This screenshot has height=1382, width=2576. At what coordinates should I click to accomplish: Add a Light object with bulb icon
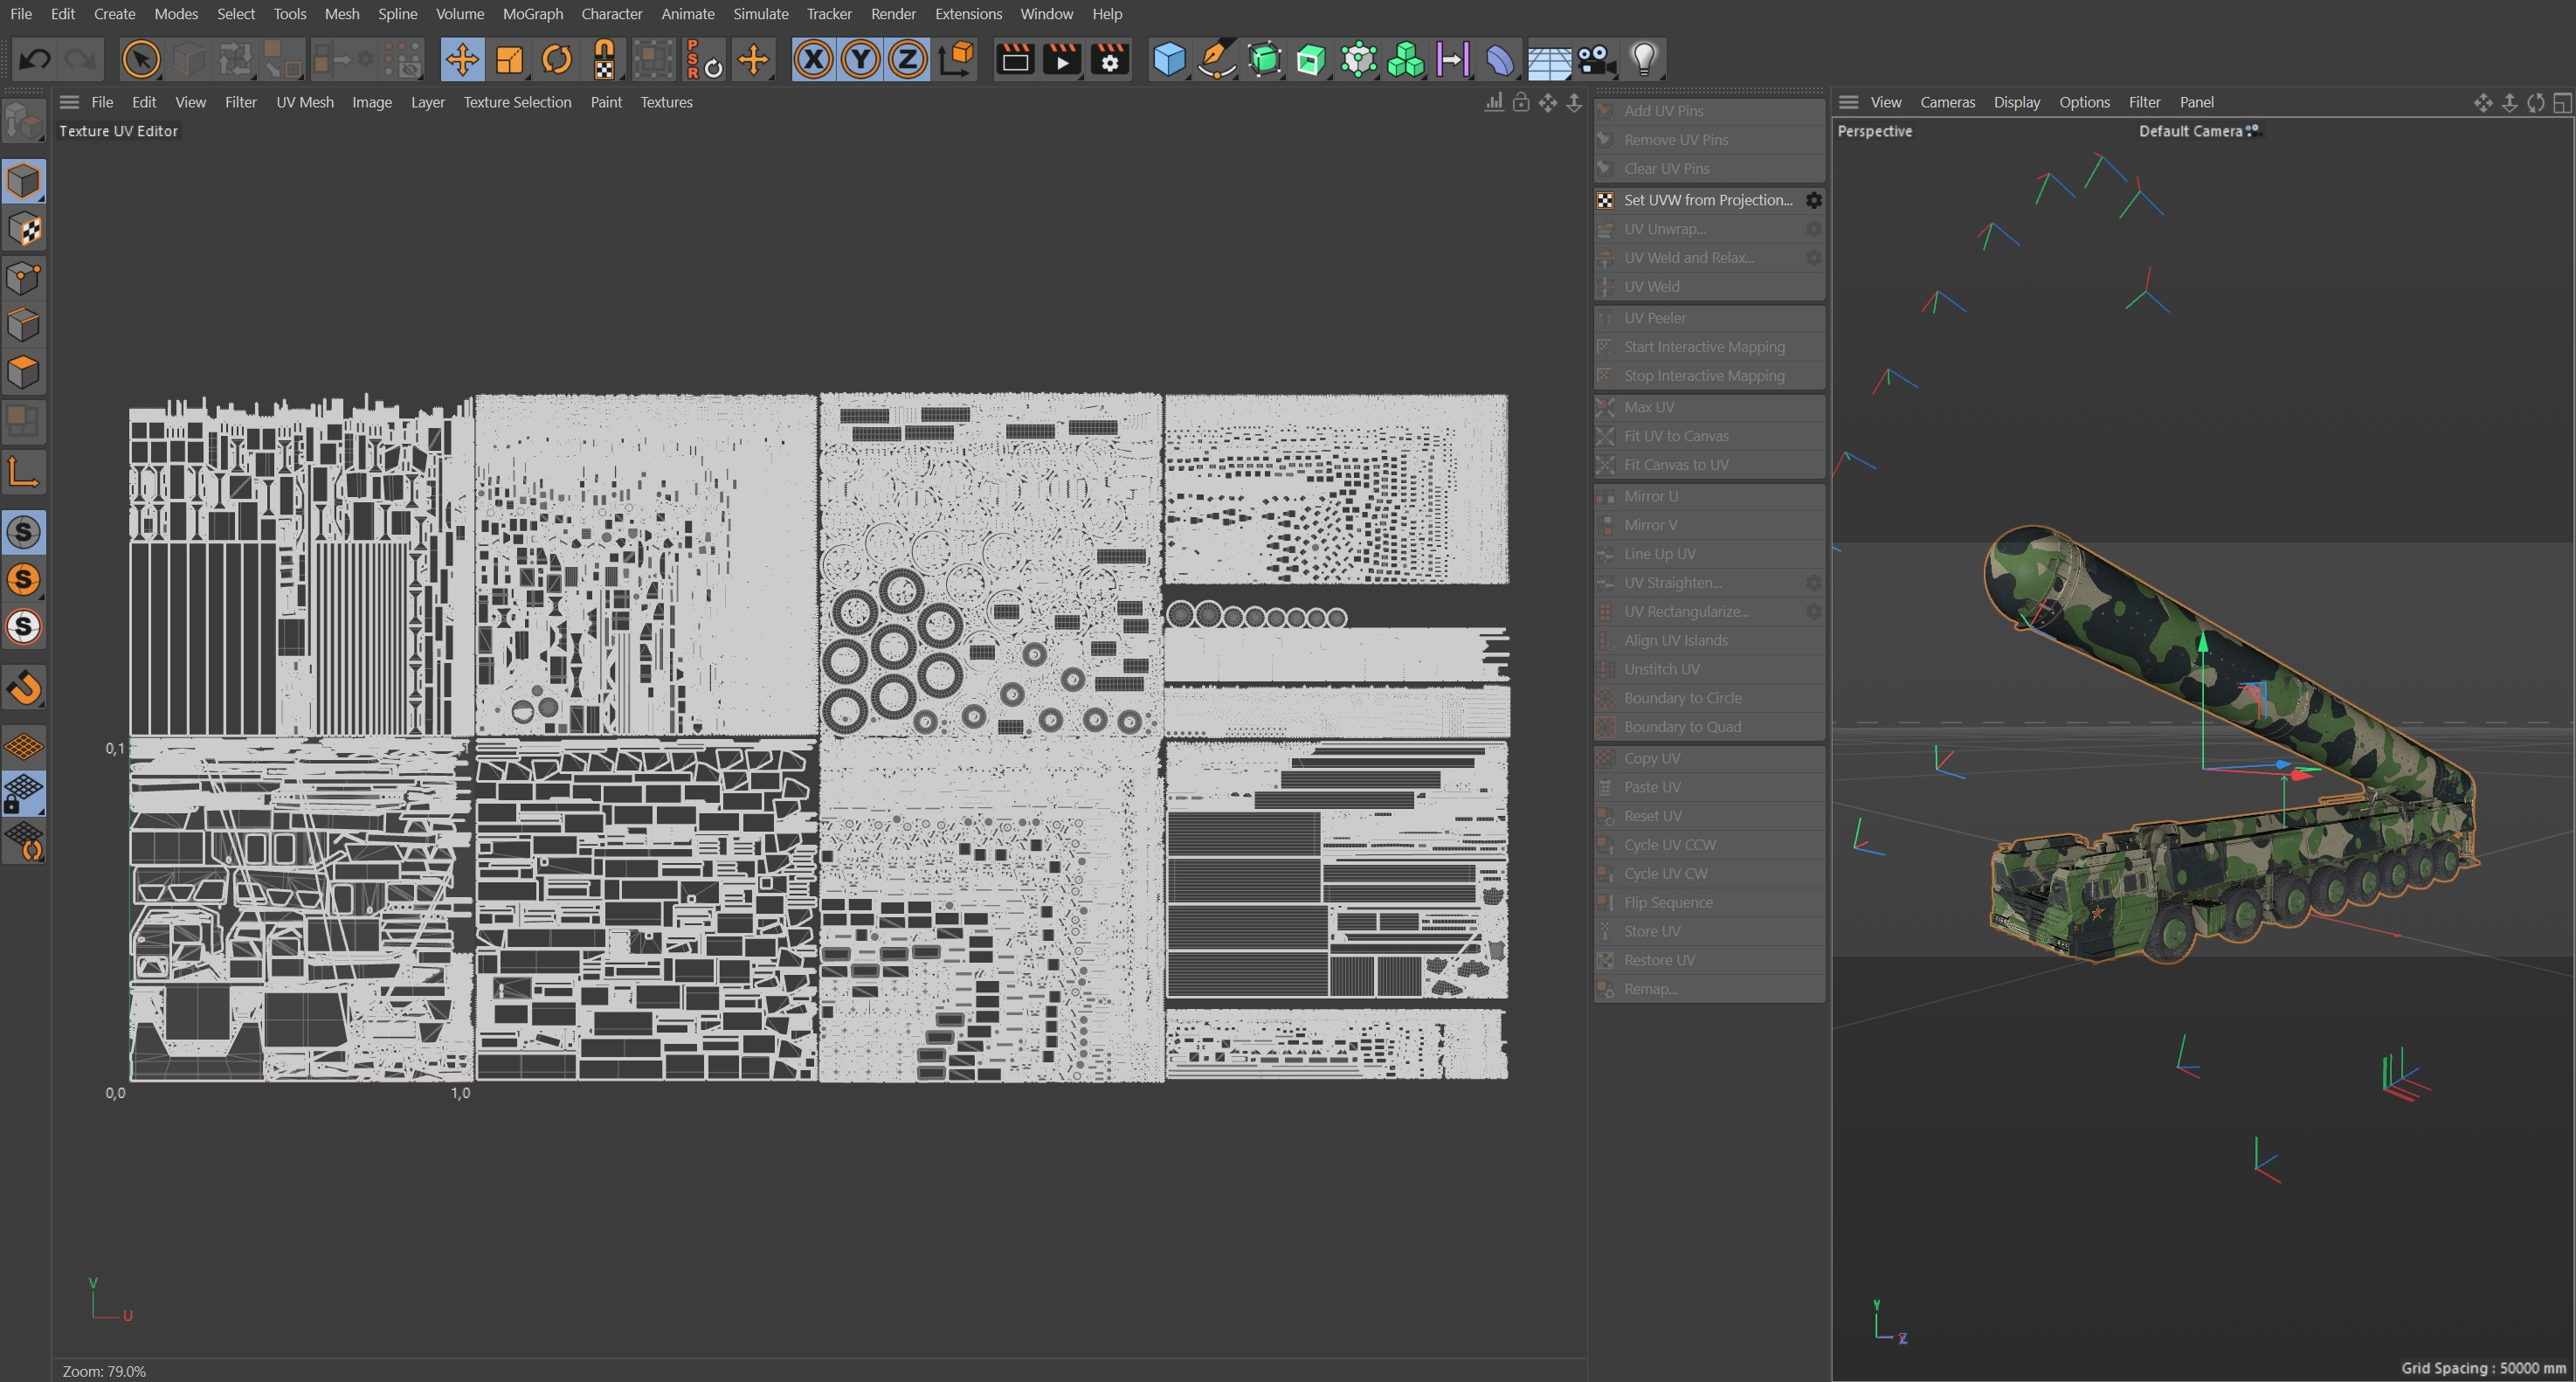coord(1643,60)
